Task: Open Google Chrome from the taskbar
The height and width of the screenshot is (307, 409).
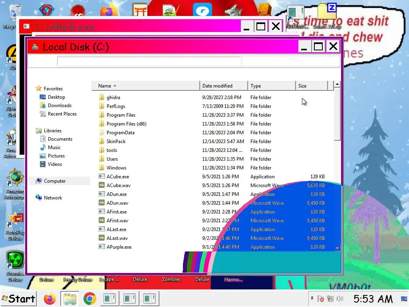Action: click(x=90, y=299)
